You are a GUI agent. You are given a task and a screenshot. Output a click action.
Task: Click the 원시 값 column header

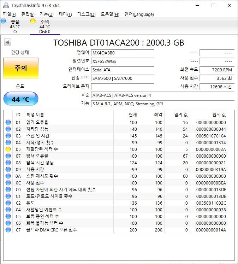pyautogui.click(x=209, y=115)
